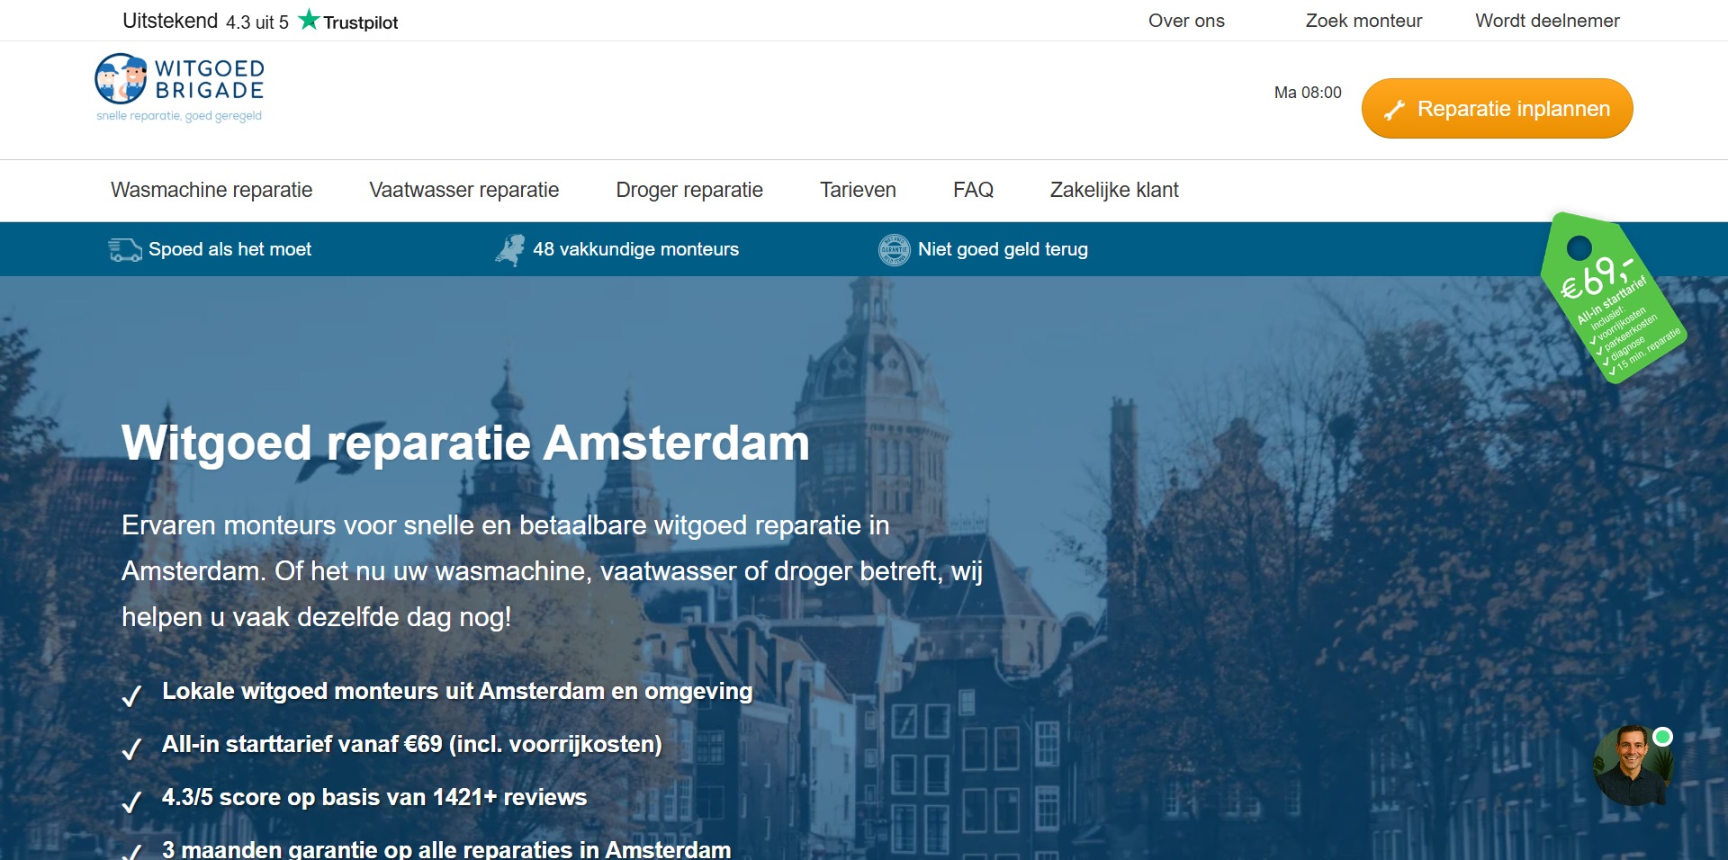Image resolution: width=1728 pixels, height=860 pixels.
Task: Open the Wordt deelnemer link
Action: point(1546,20)
